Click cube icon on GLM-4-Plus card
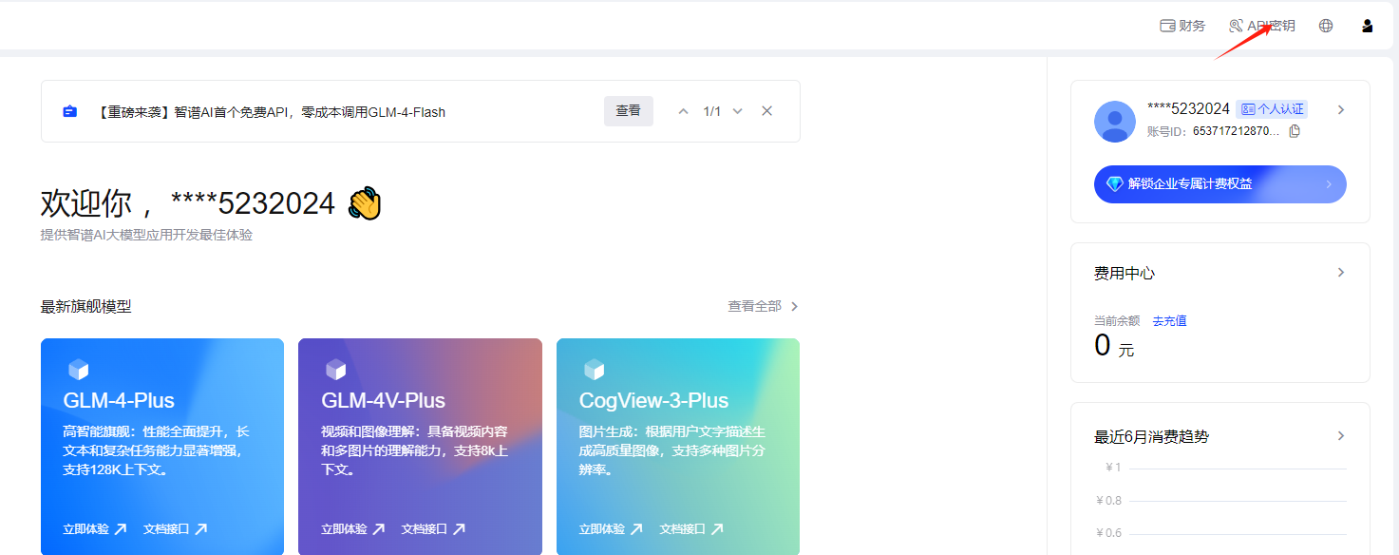1399x555 pixels. 78,370
